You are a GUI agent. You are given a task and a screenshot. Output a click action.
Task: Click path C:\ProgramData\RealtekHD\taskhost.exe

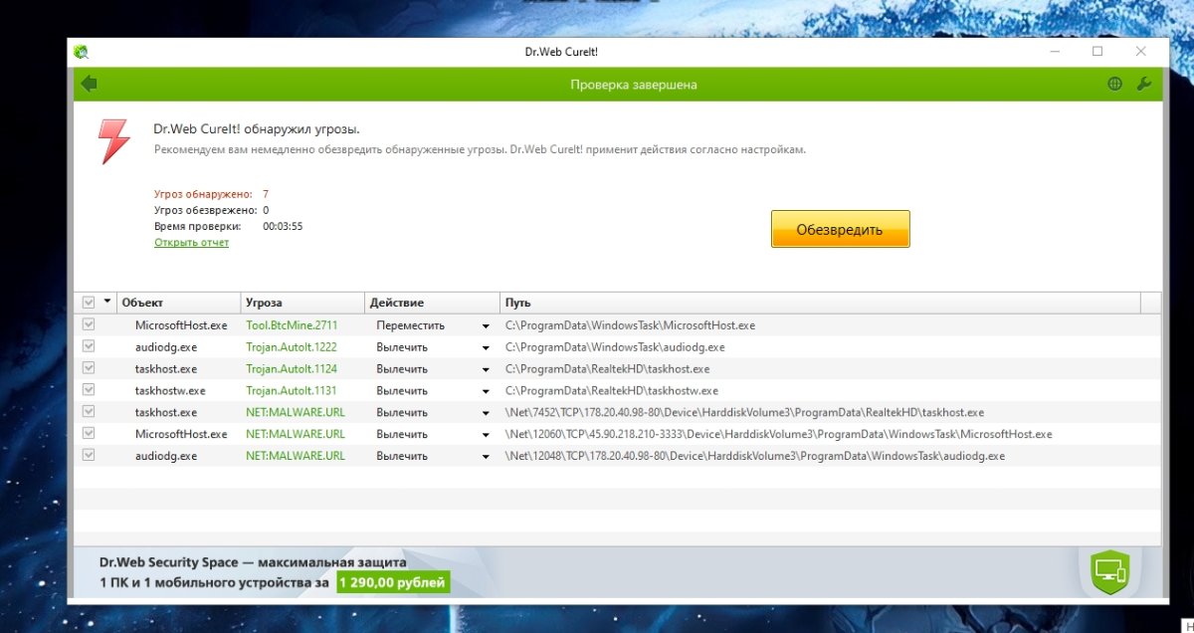[x=608, y=369]
